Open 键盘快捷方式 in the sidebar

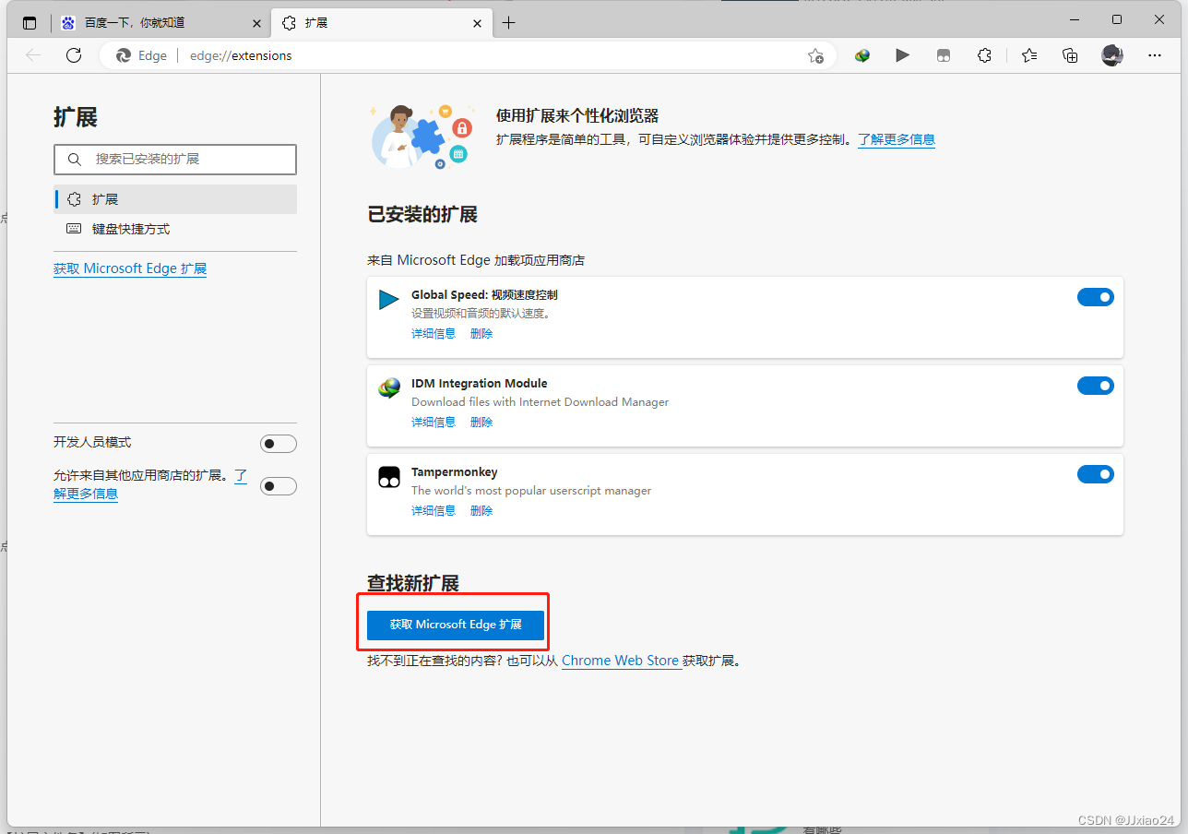click(x=175, y=229)
